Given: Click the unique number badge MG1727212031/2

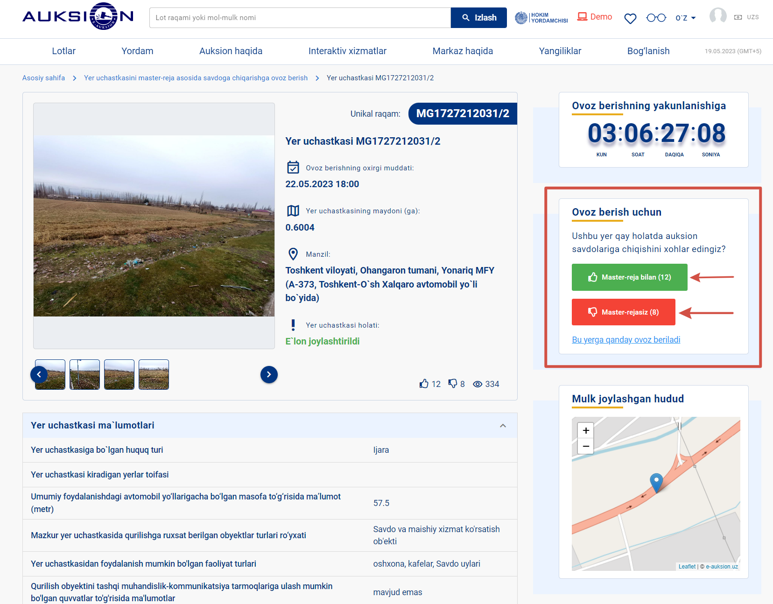Looking at the screenshot, I should [x=463, y=113].
